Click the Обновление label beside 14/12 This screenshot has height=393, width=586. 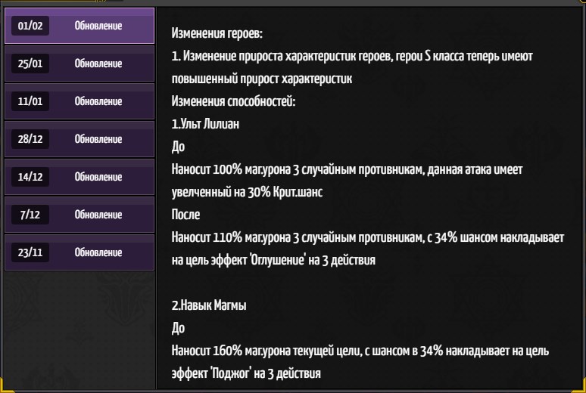(98, 177)
